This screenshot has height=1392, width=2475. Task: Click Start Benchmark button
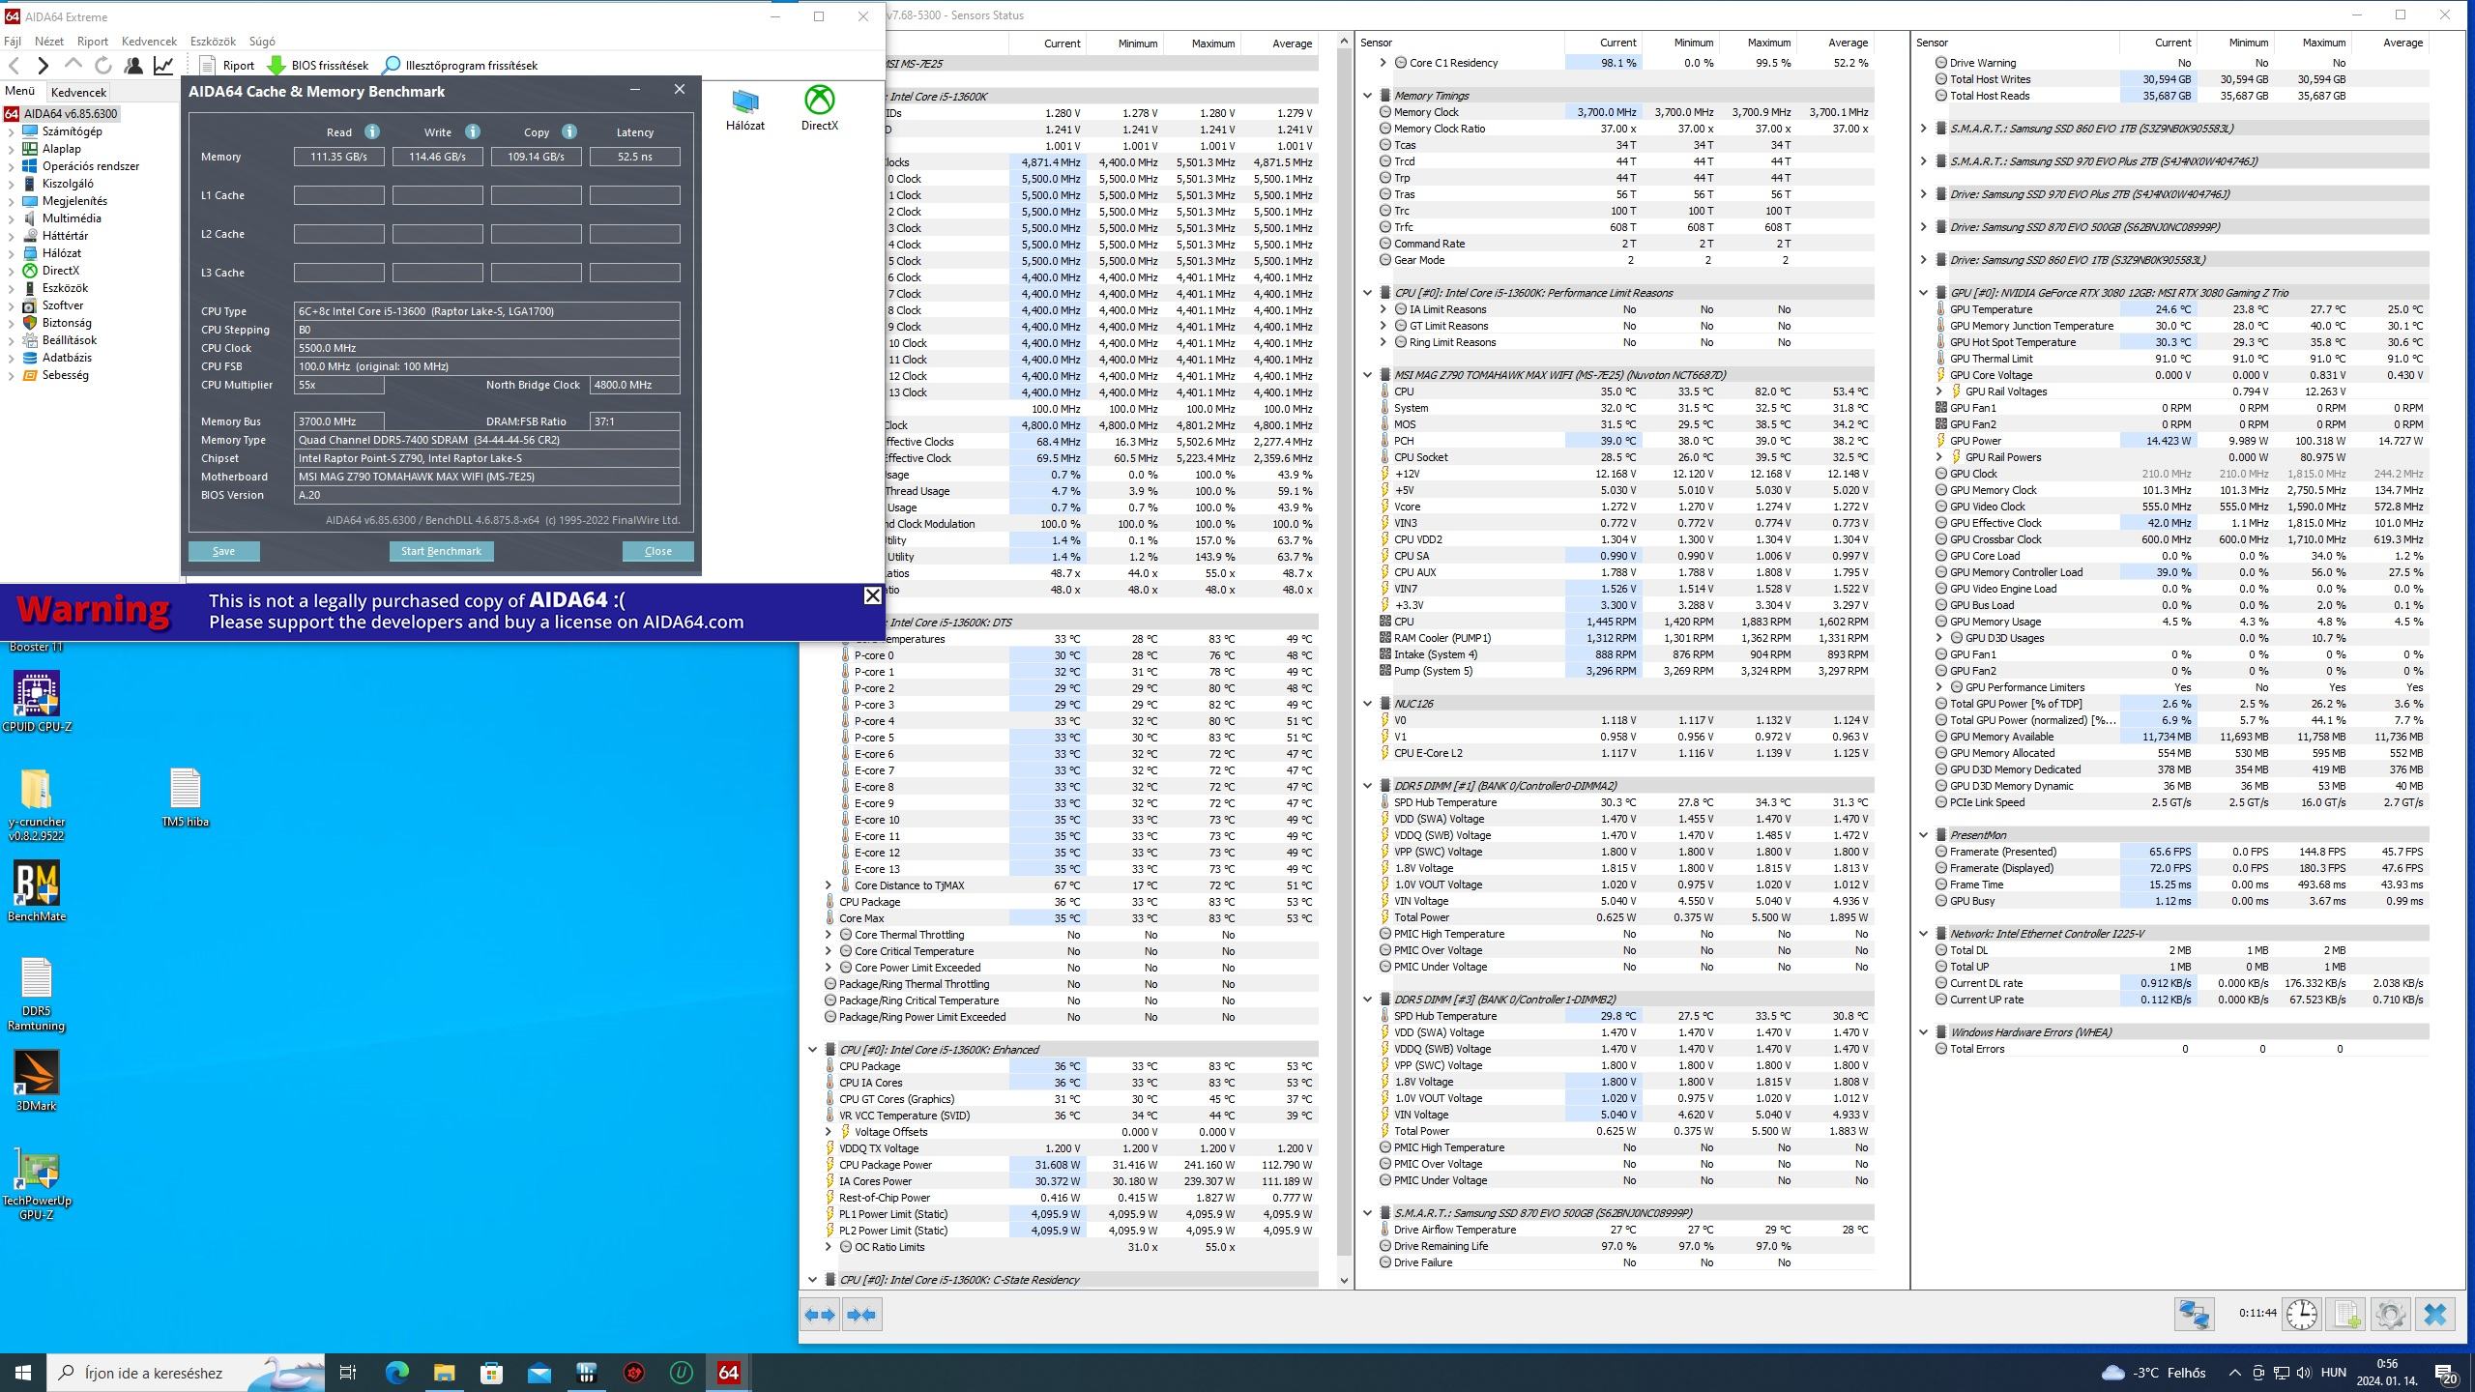pos(441,551)
